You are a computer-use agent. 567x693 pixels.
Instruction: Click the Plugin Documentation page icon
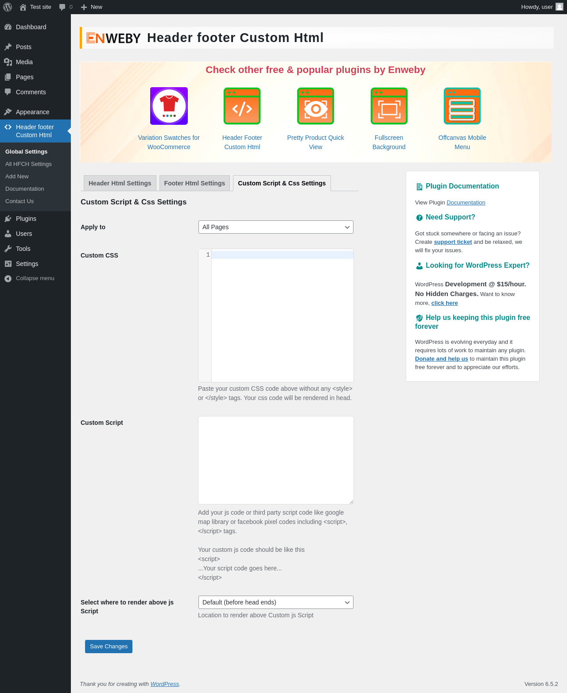pos(419,187)
